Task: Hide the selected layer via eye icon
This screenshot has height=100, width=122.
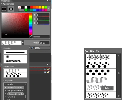Action: (x=45, y=69)
